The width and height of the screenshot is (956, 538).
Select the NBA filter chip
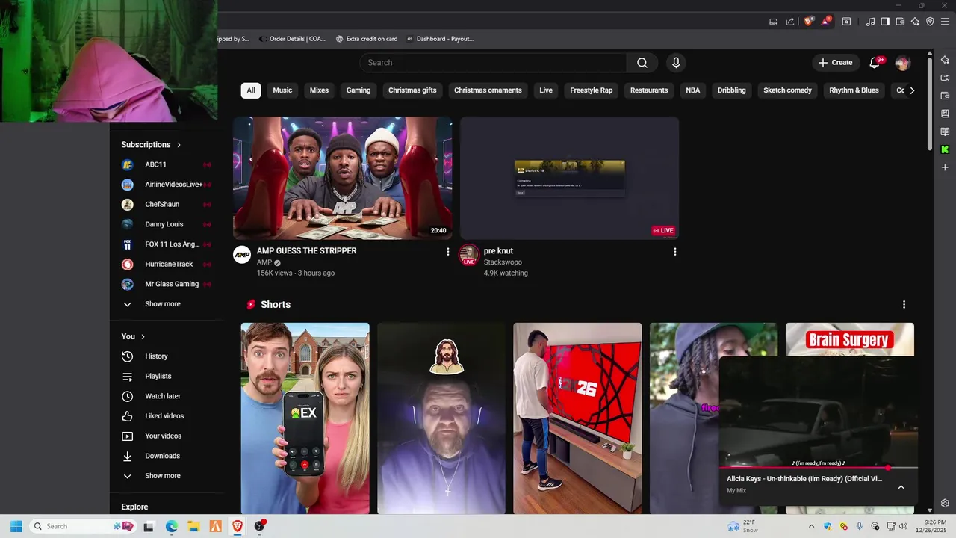(693, 90)
